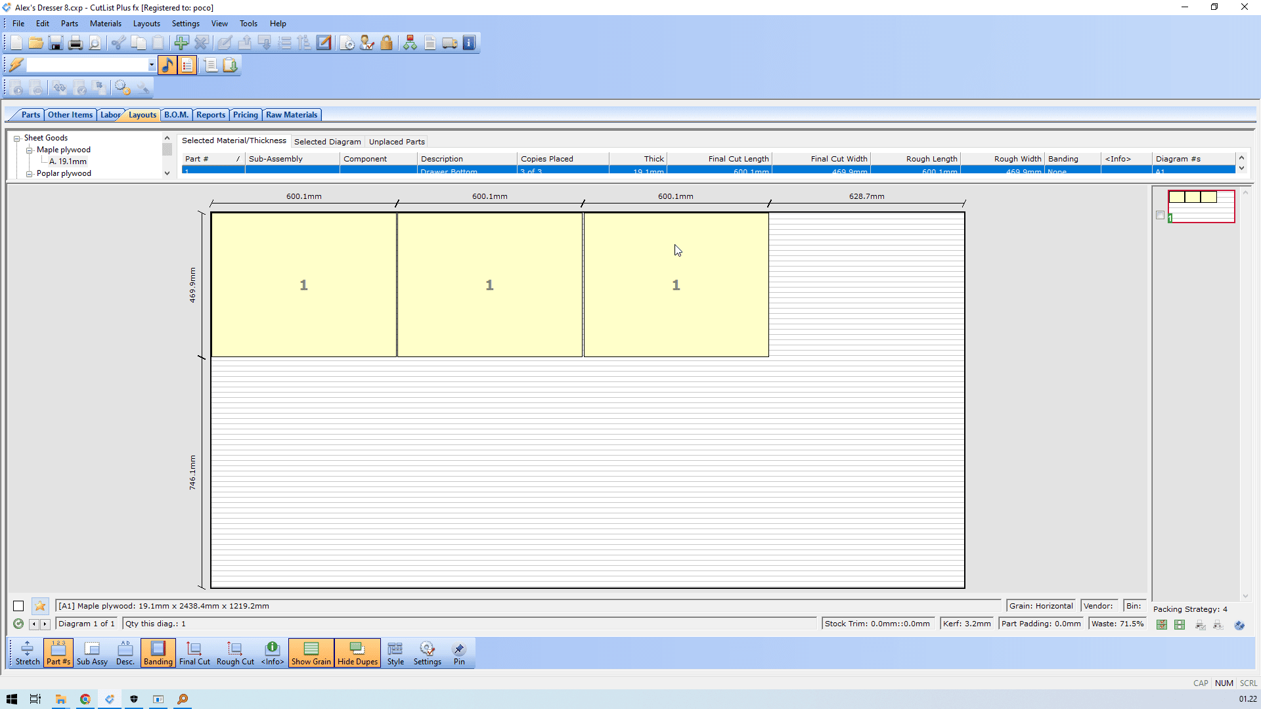This screenshot has width=1261, height=709.
Task: Click the green plus Add icon
Action: pyautogui.click(x=181, y=43)
